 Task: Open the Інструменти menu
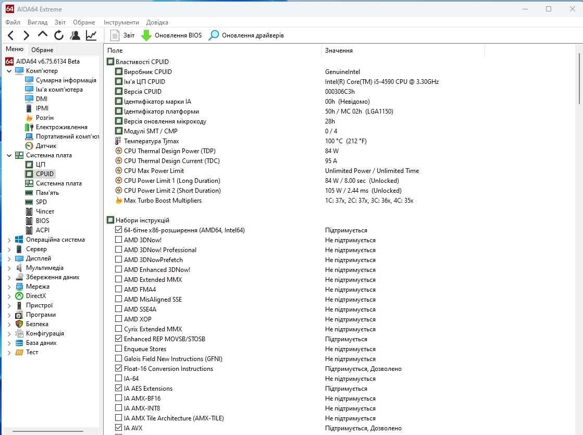[121, 22]
